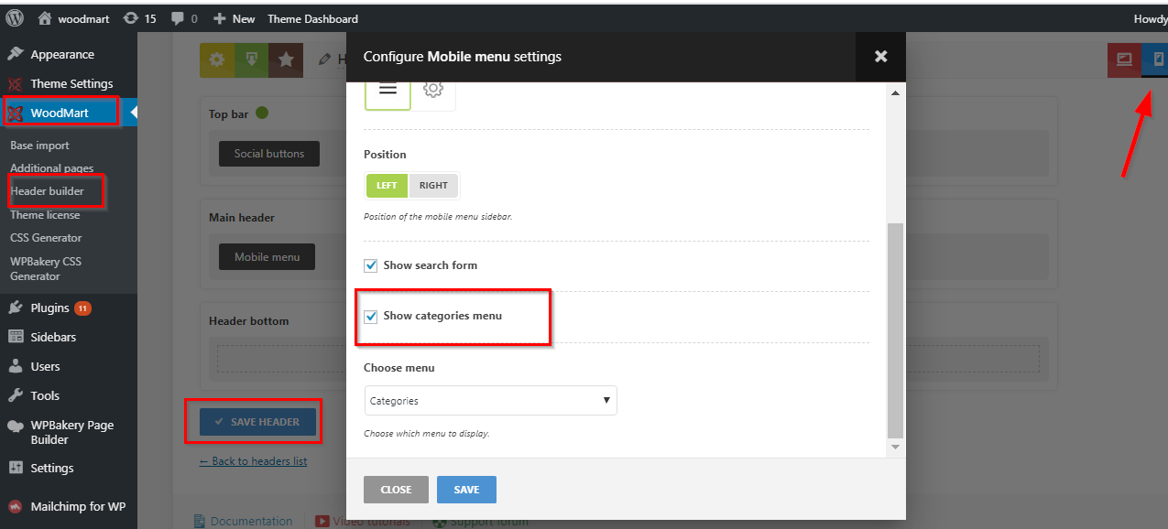
Task: Click the brown star default header button
Action: click(x=286, y=59)
